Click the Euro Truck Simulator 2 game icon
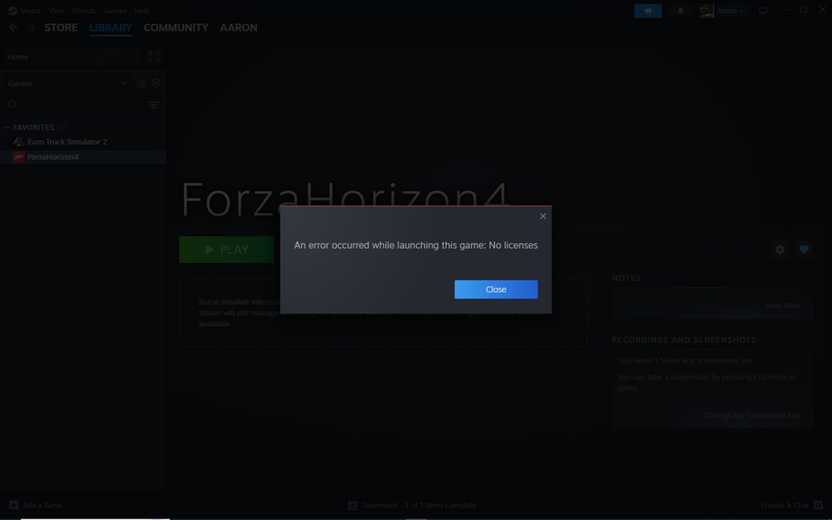 tap(19, 141)
